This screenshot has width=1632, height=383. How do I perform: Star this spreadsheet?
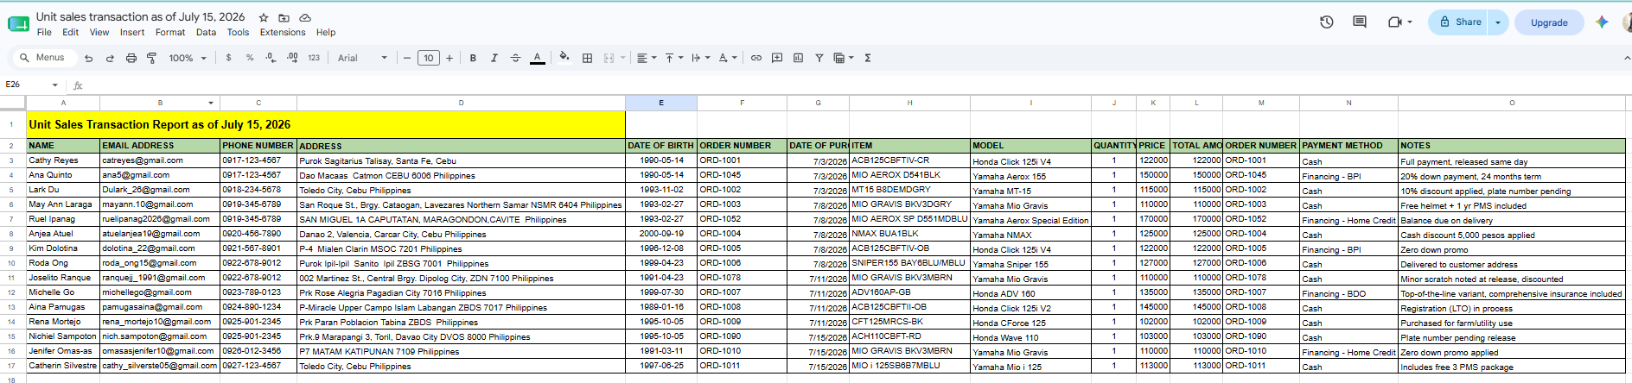click(x=264, y=17)
